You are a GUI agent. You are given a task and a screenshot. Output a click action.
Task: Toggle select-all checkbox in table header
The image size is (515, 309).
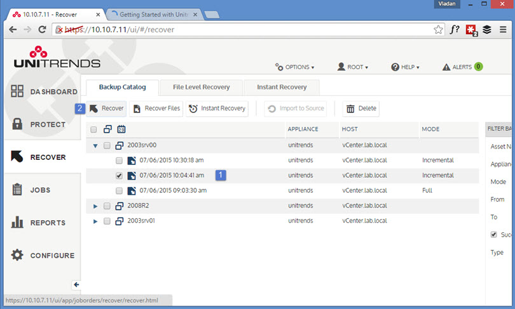click(93, 129)
